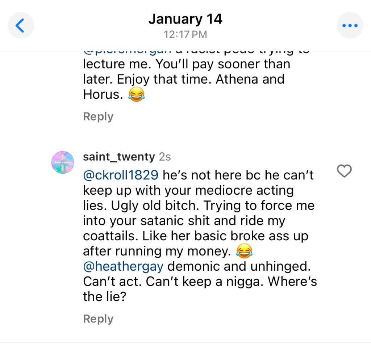Open the saint_twenty profile picture
The height and width of the screenshot is (347, 371).
tap(63, 162)
